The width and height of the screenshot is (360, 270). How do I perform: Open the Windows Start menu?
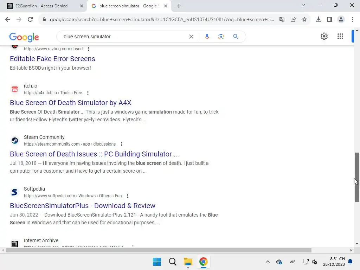coord(157,262)
